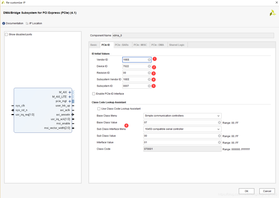Go to the PCIe : DMA tab
The height and width of the screenshot is (198, 279).
coord(158,45)
